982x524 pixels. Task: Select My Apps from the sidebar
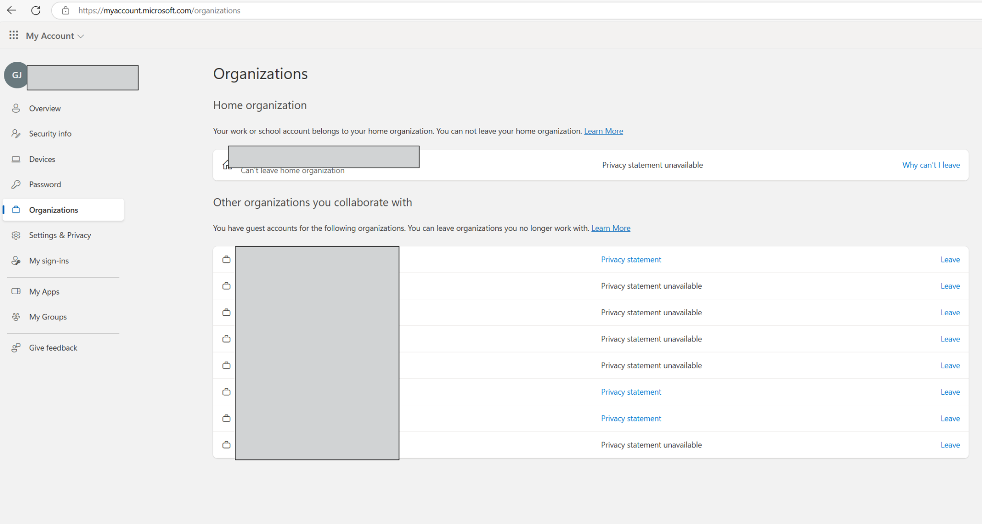[16, 291]
